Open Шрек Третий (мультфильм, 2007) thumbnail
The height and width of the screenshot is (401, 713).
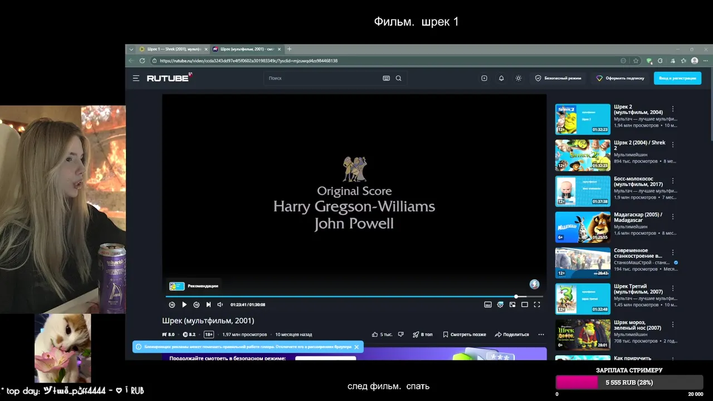click(x=583, y=299)
